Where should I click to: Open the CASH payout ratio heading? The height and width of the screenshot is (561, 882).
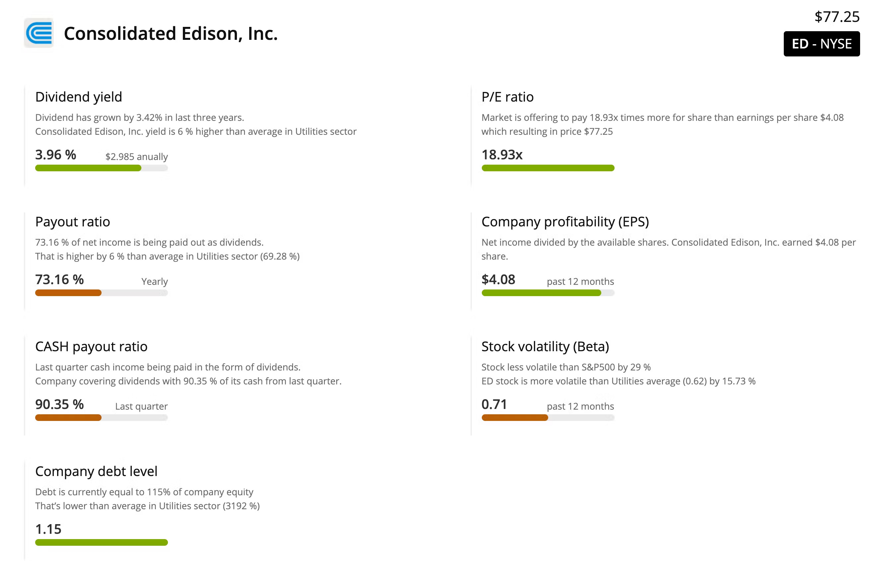[x=91, y=347]
